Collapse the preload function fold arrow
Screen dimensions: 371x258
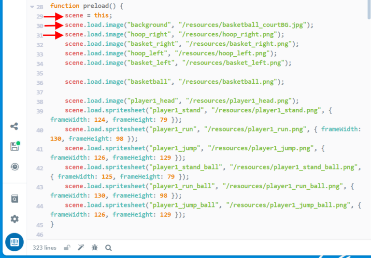pyautogui.click(x=32, y=7)
